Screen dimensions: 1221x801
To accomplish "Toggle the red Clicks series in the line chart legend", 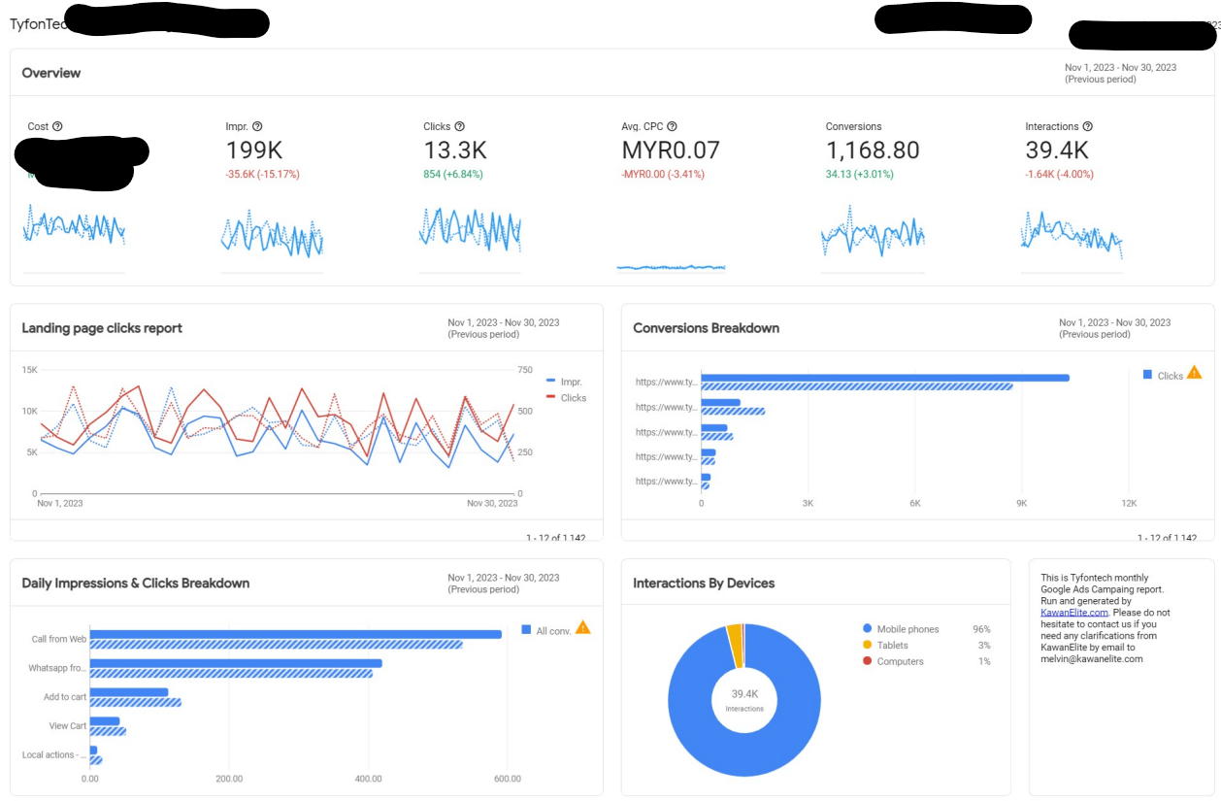I will [566, 397].
